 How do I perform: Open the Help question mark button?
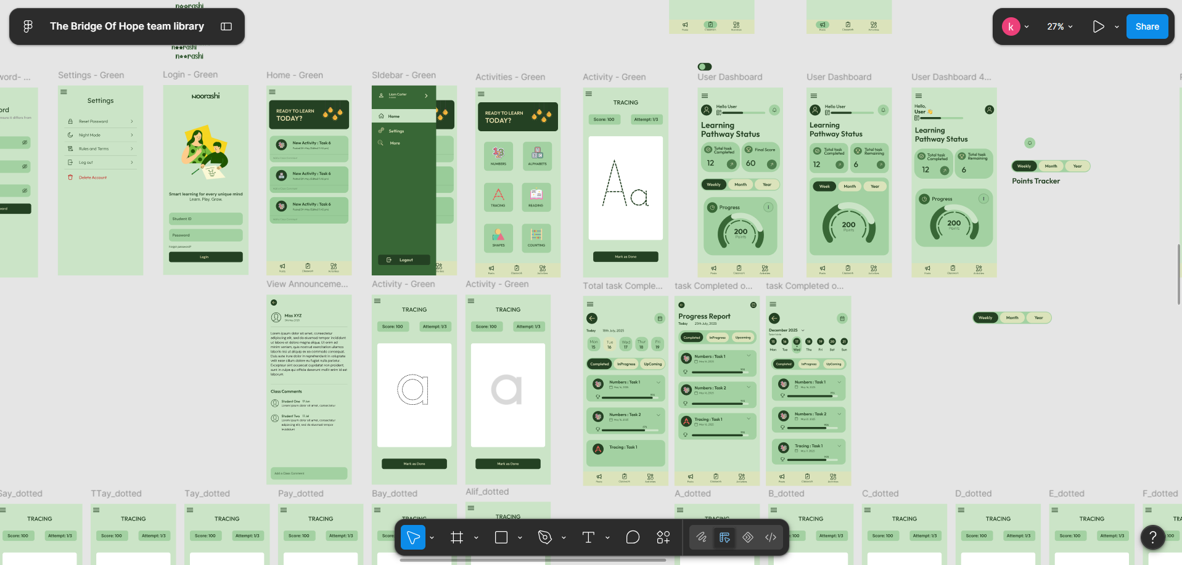point(1152,537)
